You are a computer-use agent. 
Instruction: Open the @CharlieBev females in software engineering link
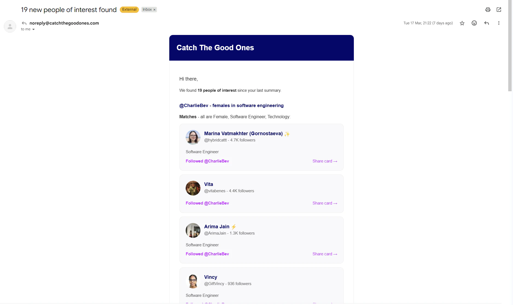pyautogui.click(x=231, y=106)
